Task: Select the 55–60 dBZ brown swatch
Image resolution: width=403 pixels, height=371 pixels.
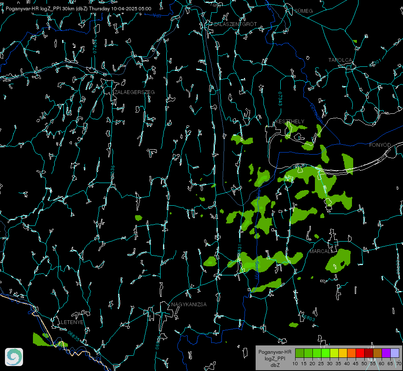Action: point(377,353)
